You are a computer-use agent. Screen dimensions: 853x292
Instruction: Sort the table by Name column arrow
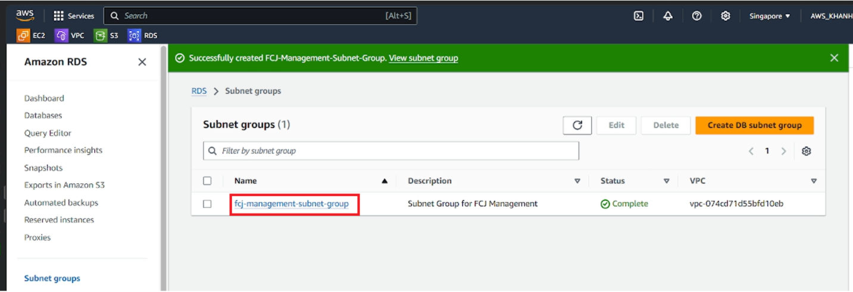tap(385, 181)
